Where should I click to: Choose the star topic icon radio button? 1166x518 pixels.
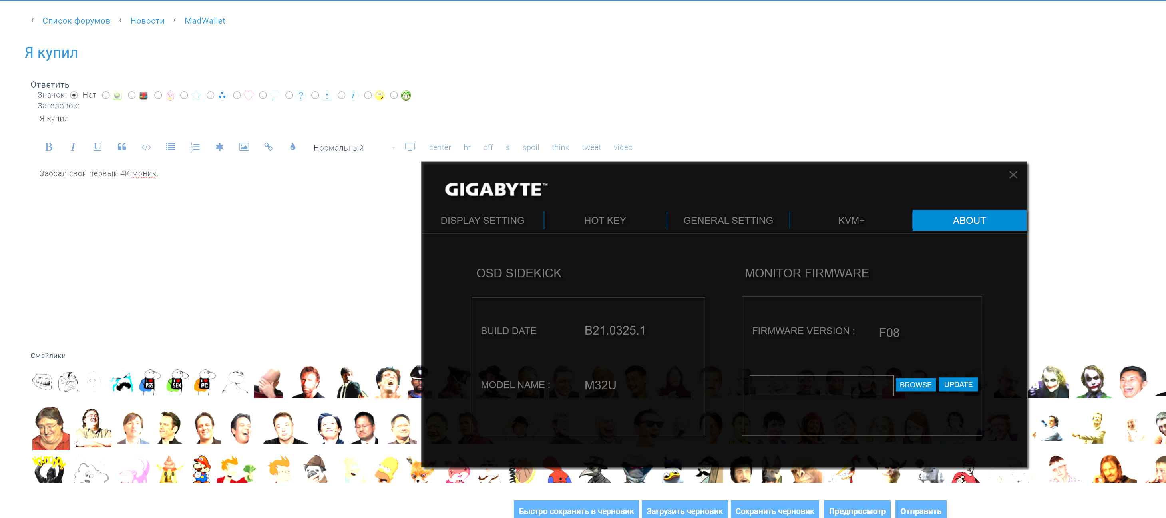tap(184, 95)
